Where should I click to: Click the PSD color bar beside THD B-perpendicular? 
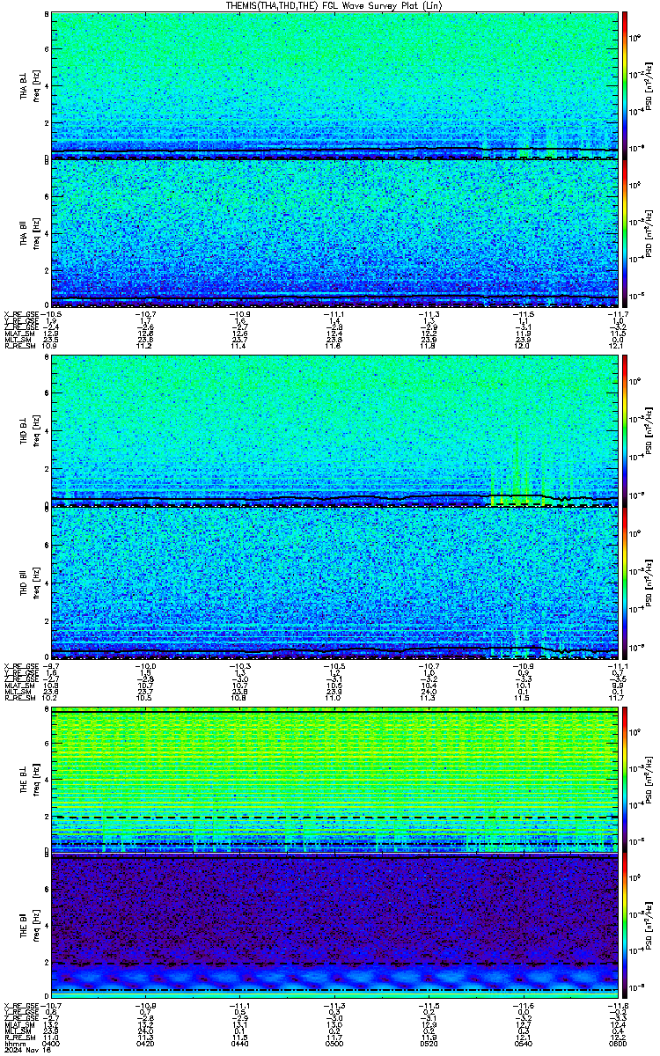(x=626, y=431)
